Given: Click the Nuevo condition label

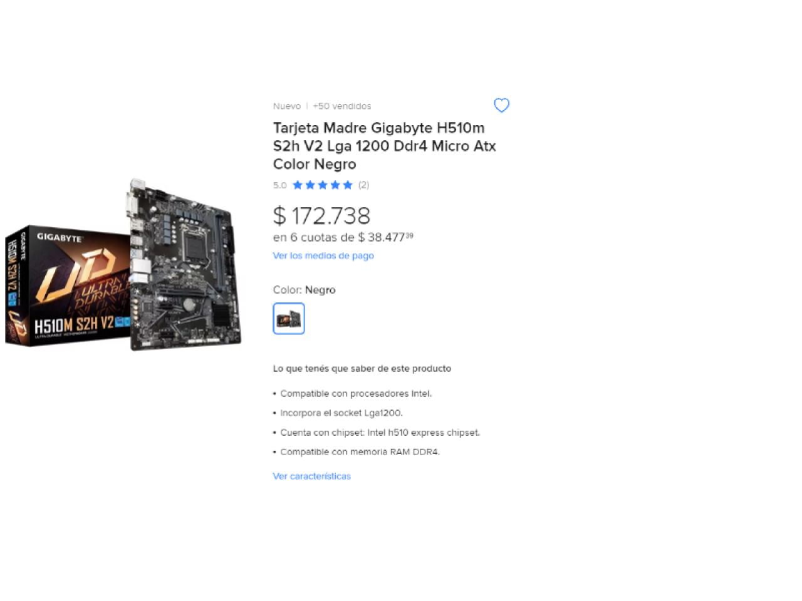Looking at the screenshot, I should click(x=286, y=106).
